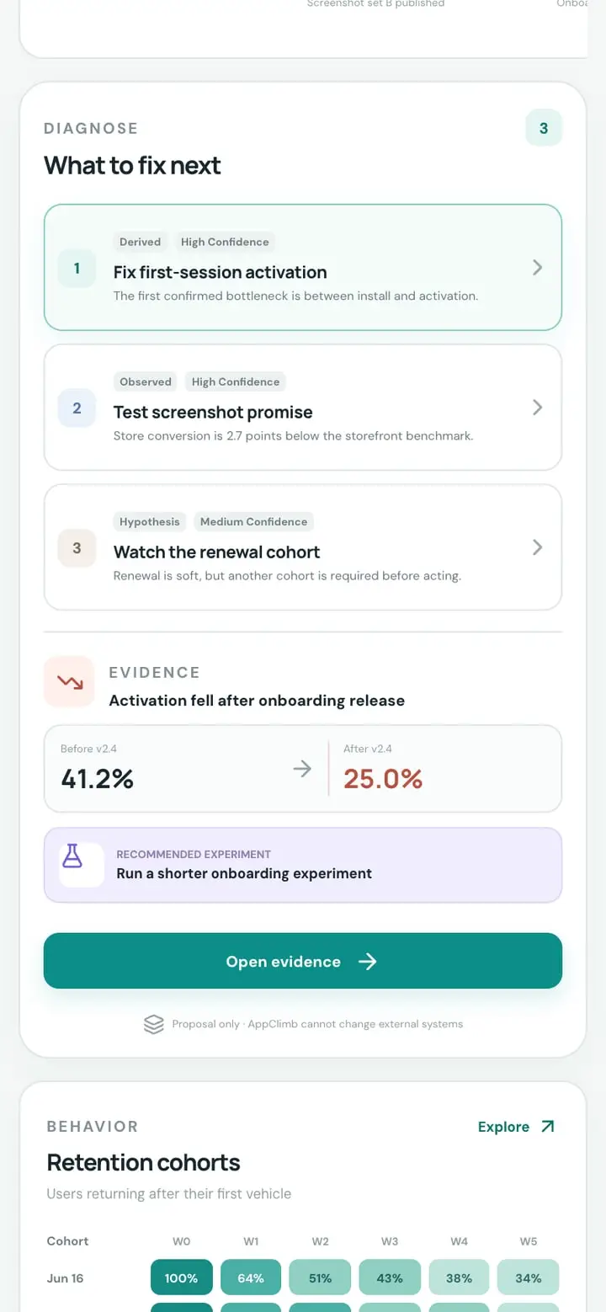Click the 34% W5 cohort cell
The height and width of the screenshot is (1312, 606).
tap(528, 1277)
